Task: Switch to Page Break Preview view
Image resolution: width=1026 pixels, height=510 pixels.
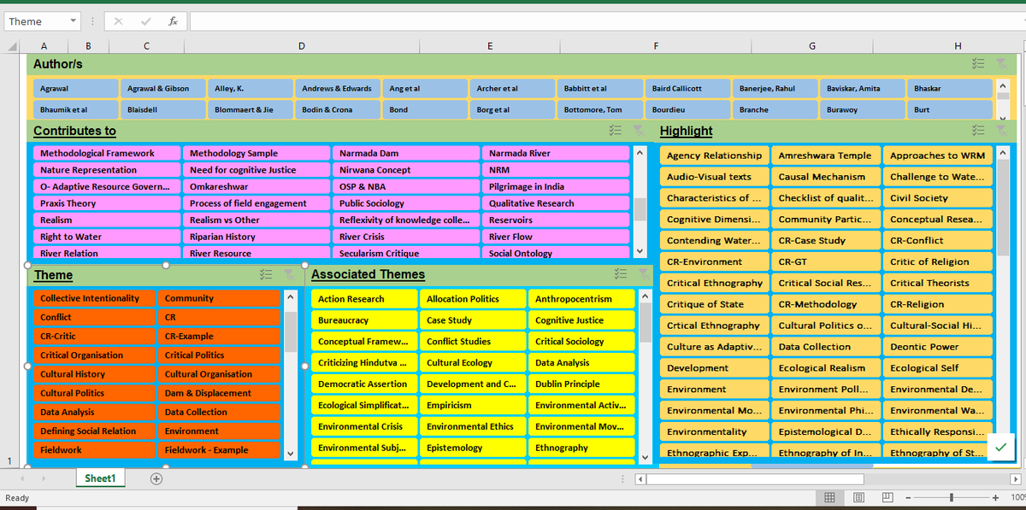Action: click(887, 498)
